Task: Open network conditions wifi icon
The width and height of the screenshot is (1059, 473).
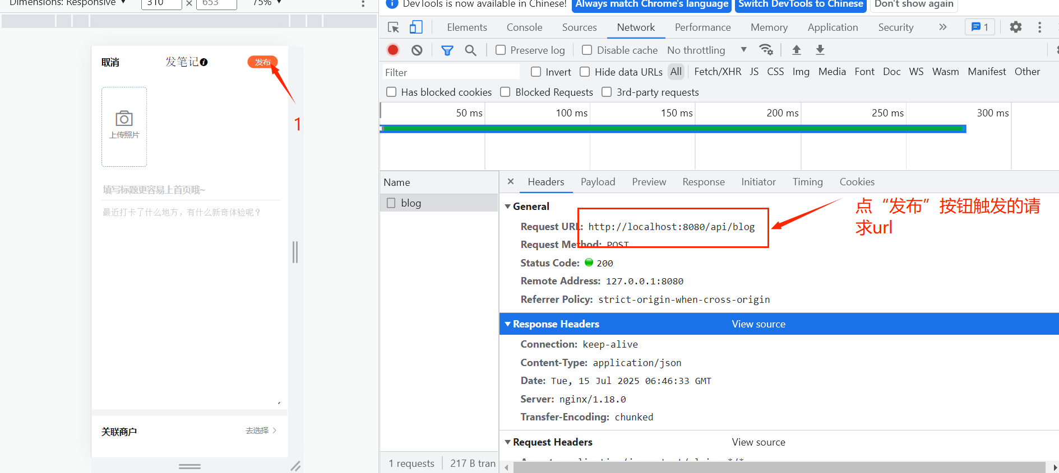Action: [766, 50]
